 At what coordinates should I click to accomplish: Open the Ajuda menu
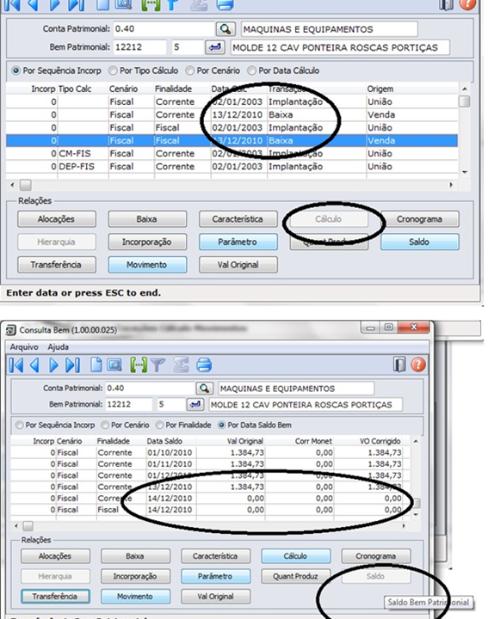click(x=58, y=346)
